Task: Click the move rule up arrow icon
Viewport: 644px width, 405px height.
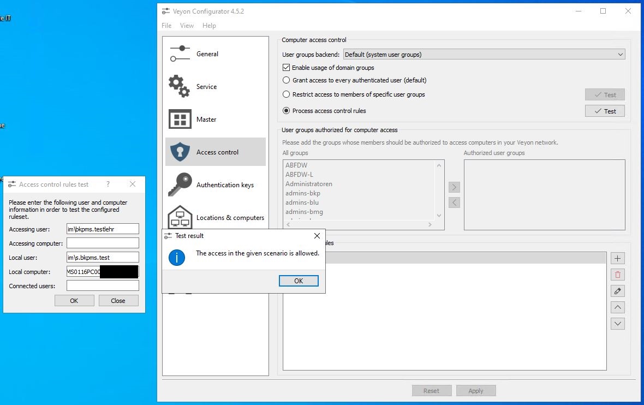Action: (x=617, y=307)
